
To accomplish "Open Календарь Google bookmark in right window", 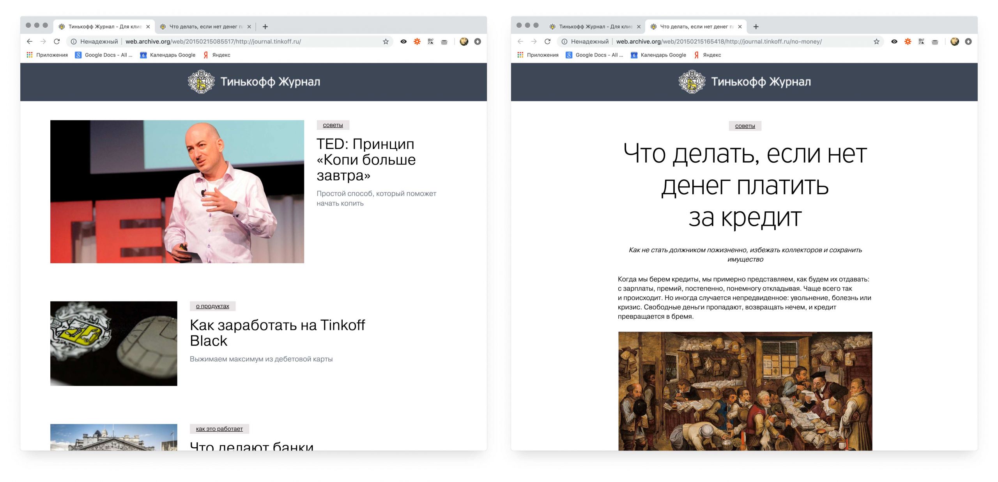I will coord(658,55).
